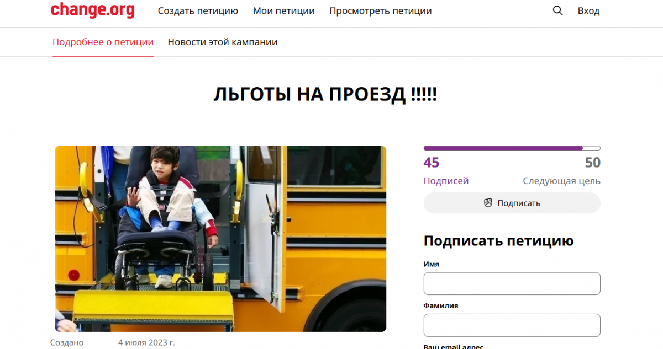
Task: Select Просмотреть петиции in the top navigation
Action: [380, 11]
